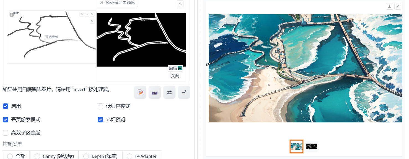Screen dimensions: 409x159
Task: Click the 关闭 button under preview
Action: tap(175, 76)
